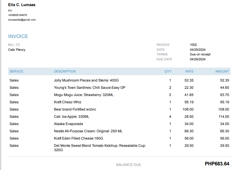237x170 pixels.
Task: Click the amount 83.70 for Mogu Mogu
Action: coord(225,95)
